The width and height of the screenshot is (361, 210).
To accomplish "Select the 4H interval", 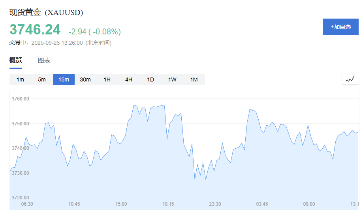I will click(x=129, y=79).
